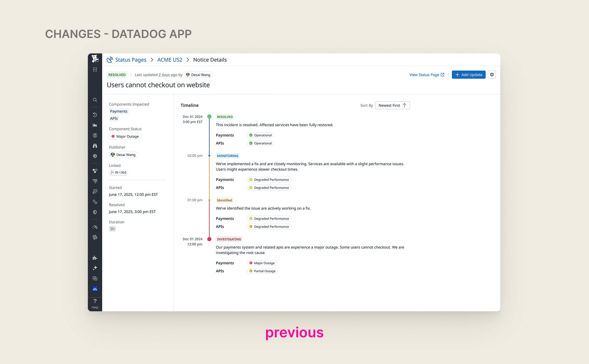Open the Help question-mark item
The image size is (589, 364).
[x=95, y=304]
